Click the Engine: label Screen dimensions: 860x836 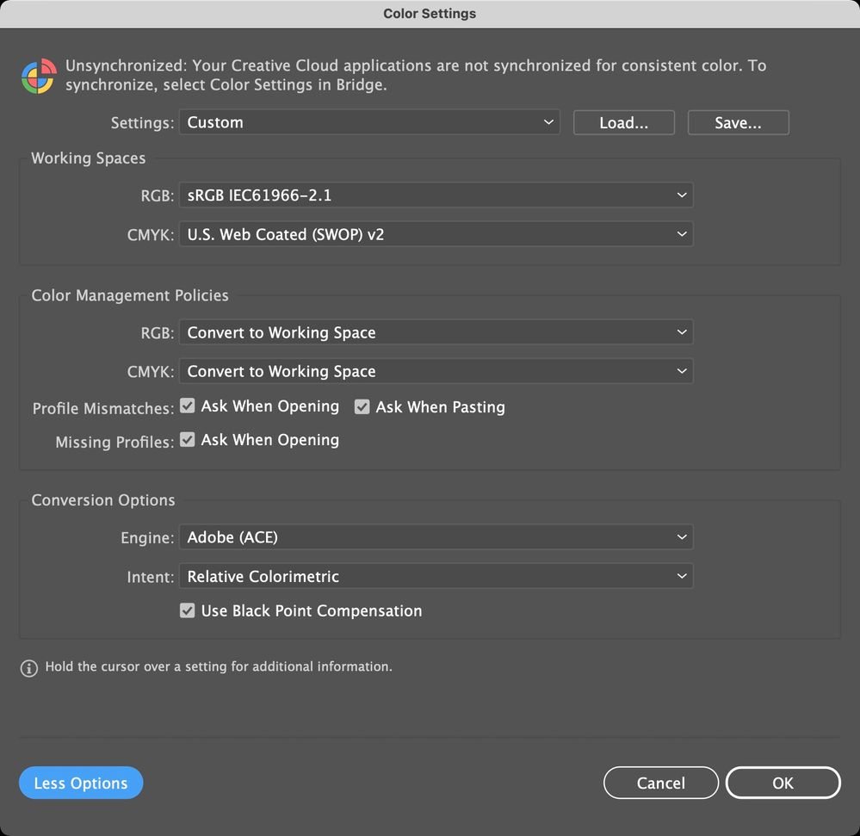click(x=147, y=538)
